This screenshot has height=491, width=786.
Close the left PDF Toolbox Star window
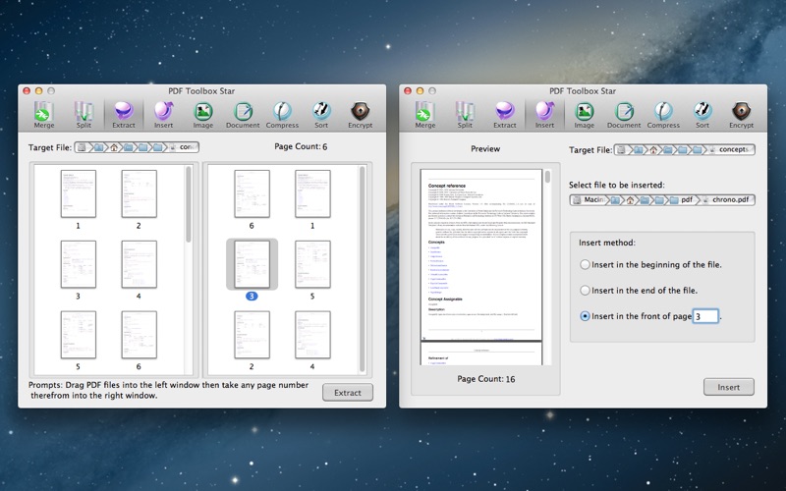[x=27, y=90]
